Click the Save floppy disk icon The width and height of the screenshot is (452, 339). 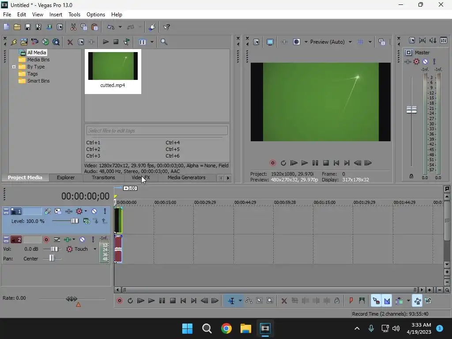(28, 27)
